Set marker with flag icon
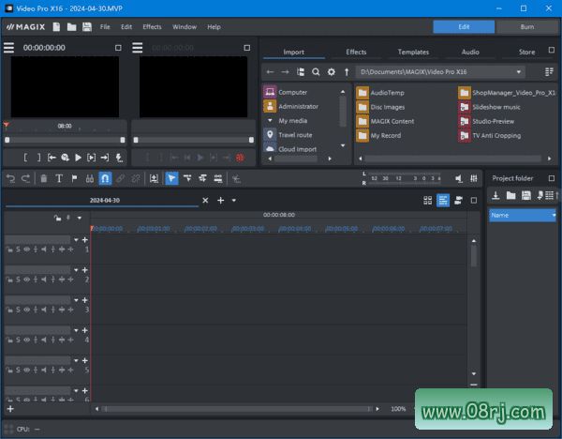The height and width of the screenshot is (439, 562). click(75, 178)
